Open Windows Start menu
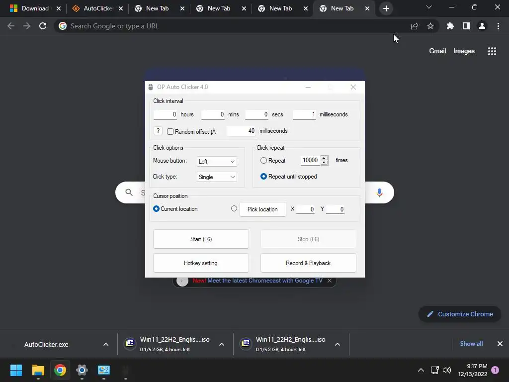The width and height of the screenshot is (509, 382). click(x=16, y=370)
